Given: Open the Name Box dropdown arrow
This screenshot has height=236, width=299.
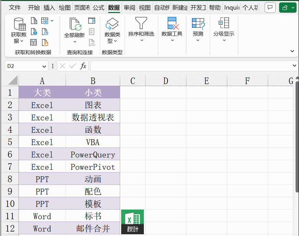Looking at the screenshot, I should click(x=44, y=67).
